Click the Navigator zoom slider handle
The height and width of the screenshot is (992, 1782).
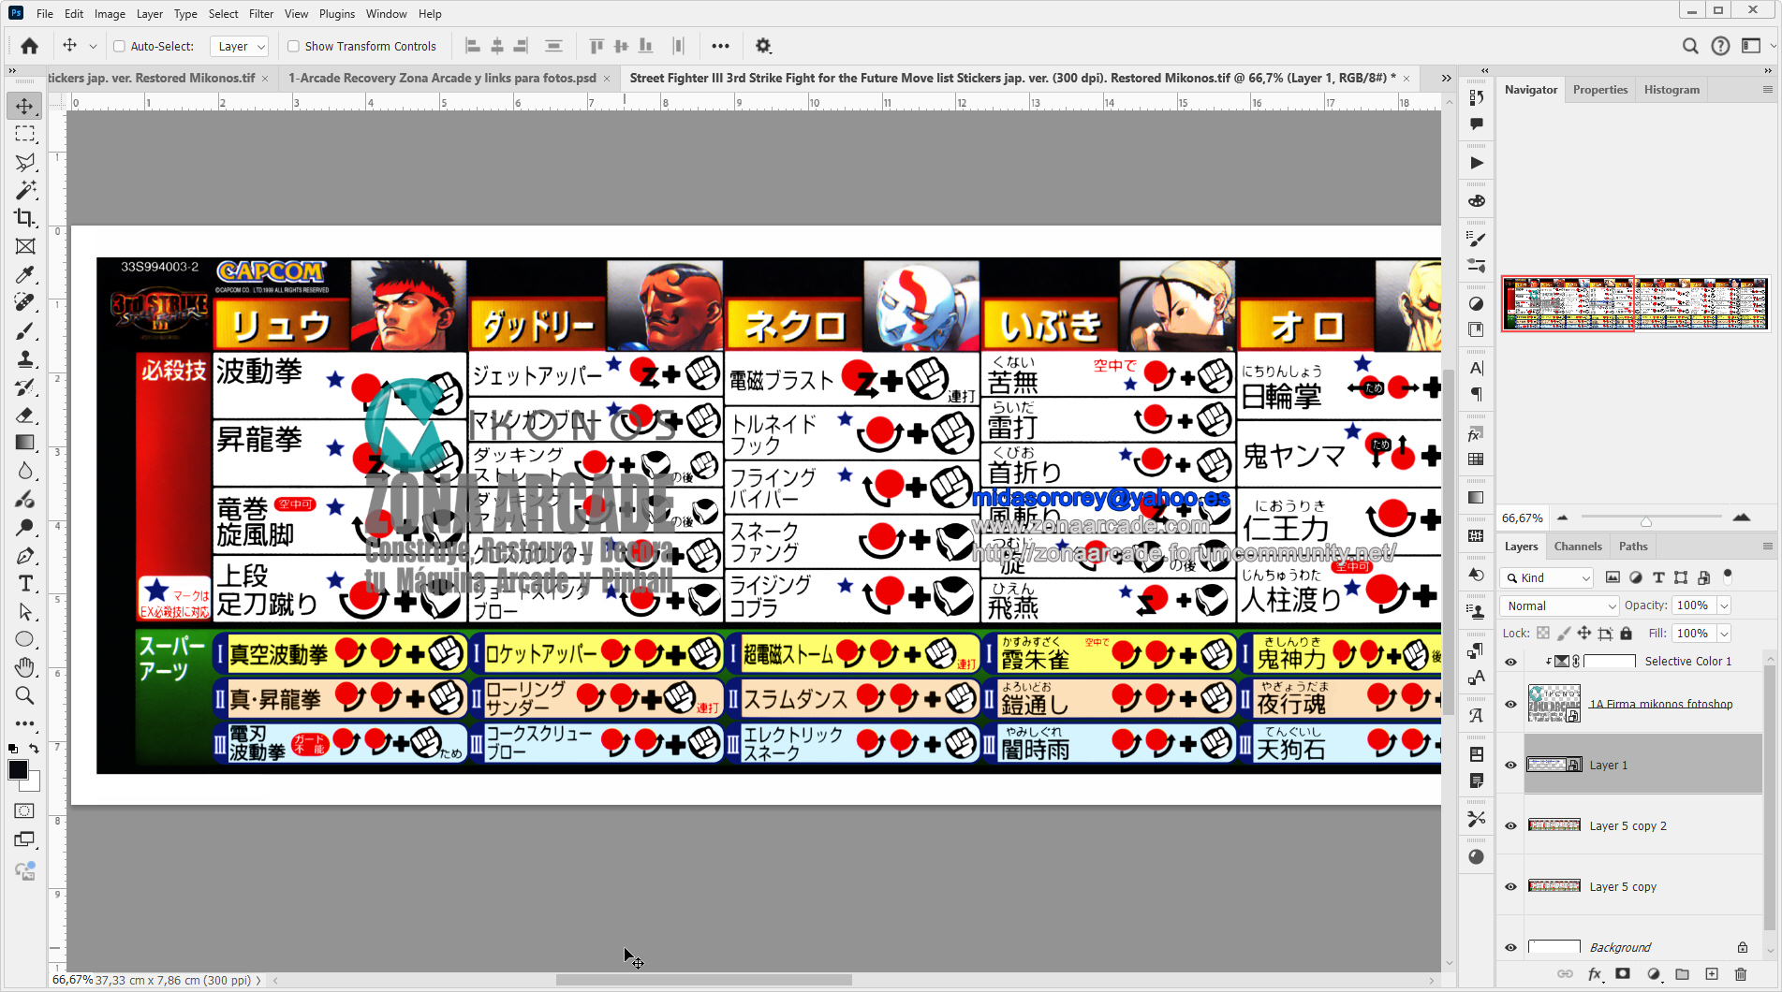pyautogui.click(x=1645, y=520)
